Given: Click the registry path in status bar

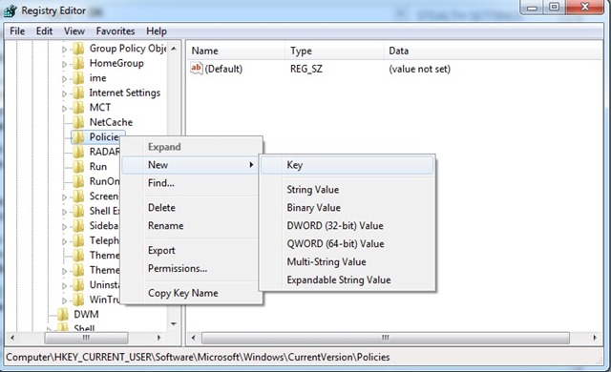Looking at the screenshot, I should pos(198,357).
